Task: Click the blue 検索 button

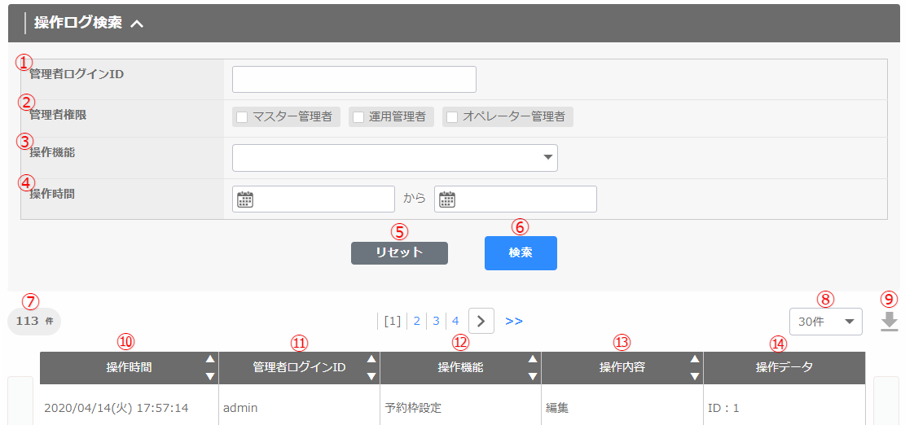Action: coord(521,253)
